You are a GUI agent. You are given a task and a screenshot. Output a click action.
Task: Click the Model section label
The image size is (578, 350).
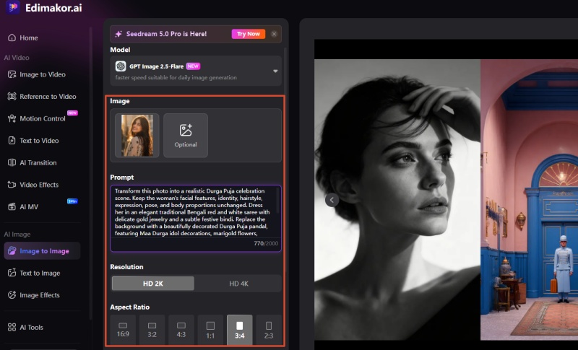(120, 50)
